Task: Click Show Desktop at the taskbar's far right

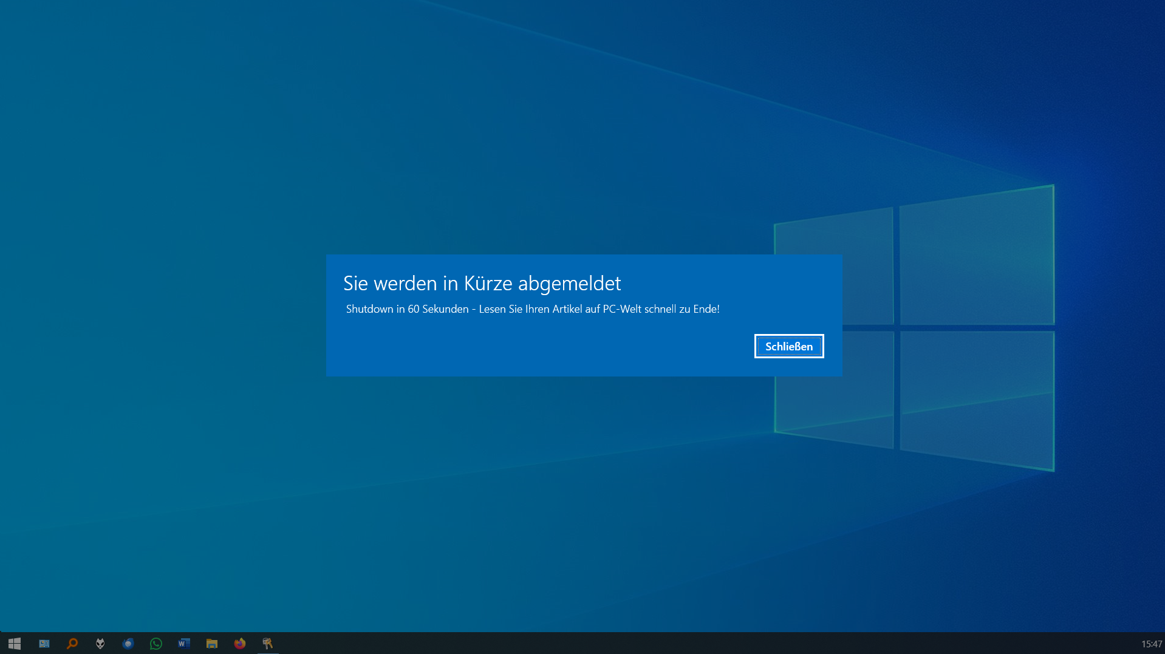Action: click(1163, 644)
